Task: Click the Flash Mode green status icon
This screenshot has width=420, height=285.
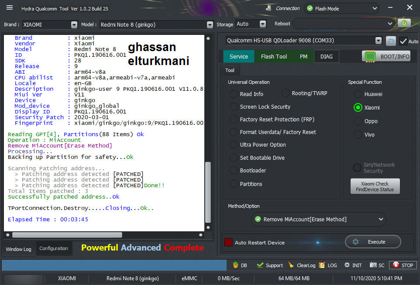Action: coord(310,9)
